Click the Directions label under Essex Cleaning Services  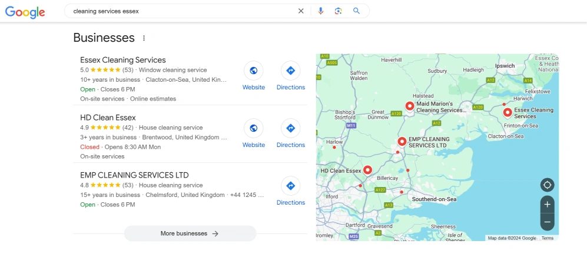pyautogui.click(x=291, y=87)
